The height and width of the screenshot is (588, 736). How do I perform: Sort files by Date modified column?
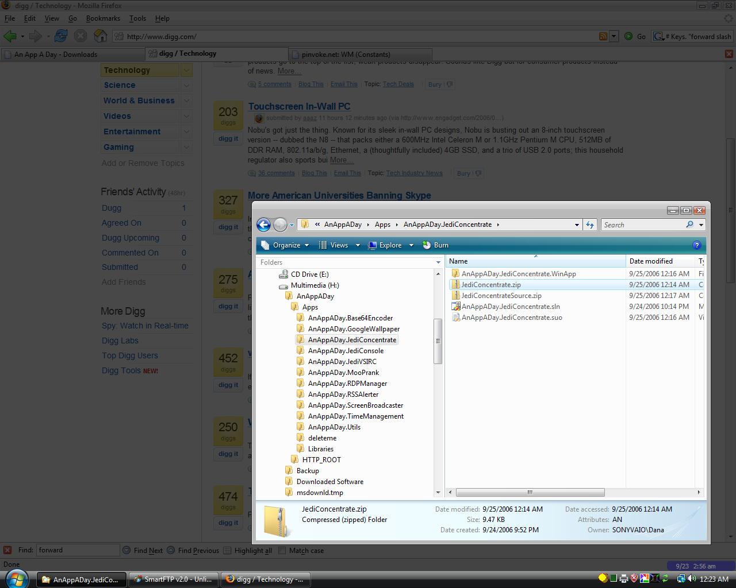click(x=660, y=261)
